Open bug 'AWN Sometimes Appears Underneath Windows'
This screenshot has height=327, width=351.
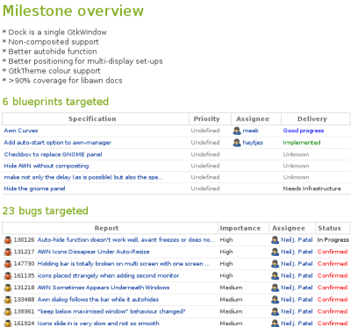tap(104, 288)
